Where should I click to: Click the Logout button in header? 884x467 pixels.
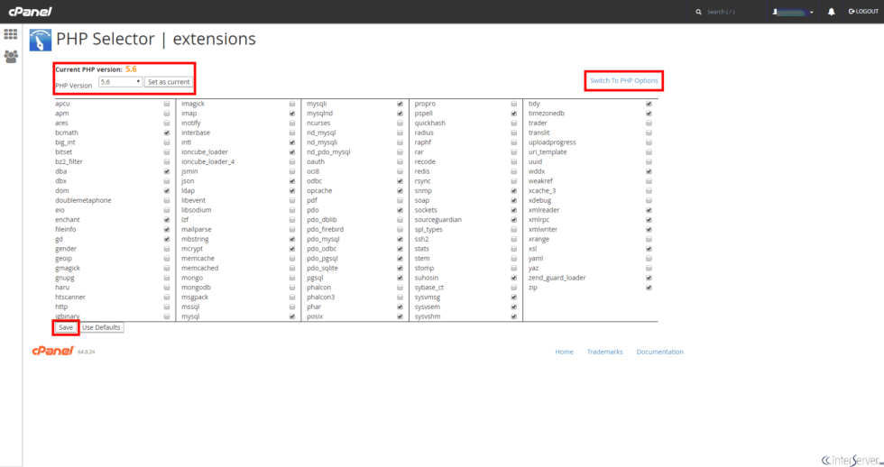click(x=863, y=12)
